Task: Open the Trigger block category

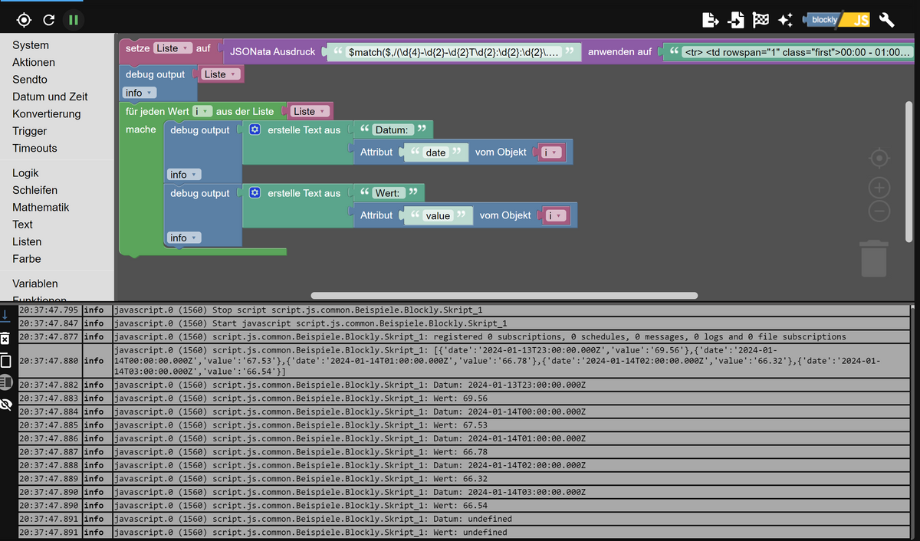Action: coord(30,131)
